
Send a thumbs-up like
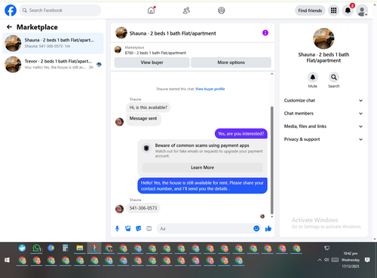(x=268, y=228)
